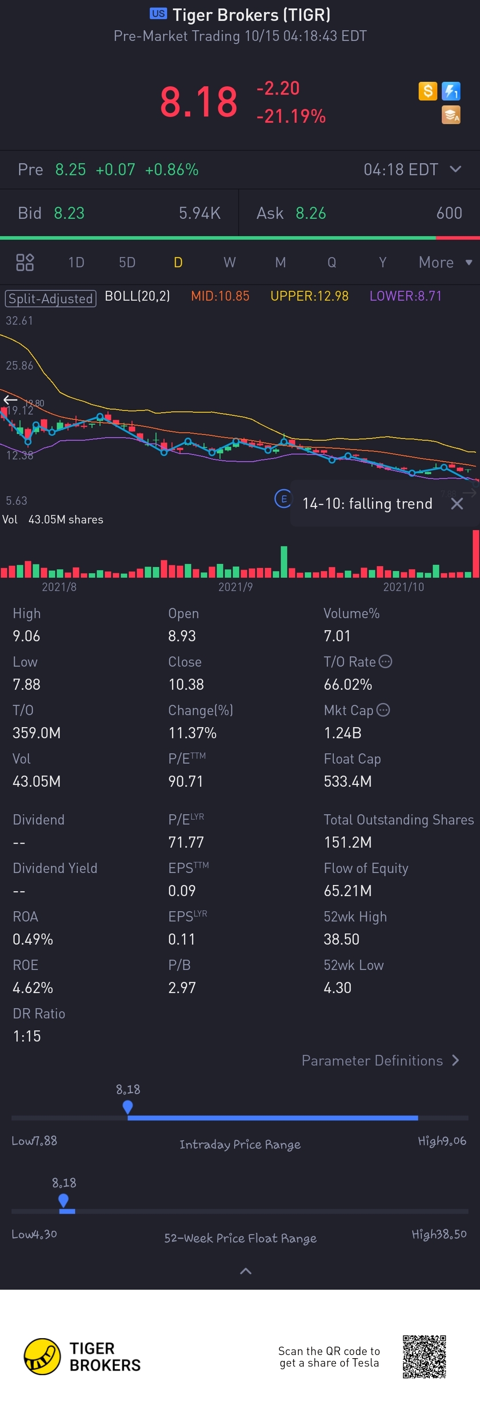The height and width of the screenshot is (1424, 480).
Task: Tap the UPPER:12.98 indicator value
Action: click(x=309, y=296)
